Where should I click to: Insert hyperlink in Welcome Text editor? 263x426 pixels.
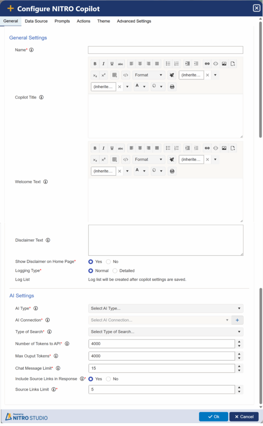click(x=207, y=148)
